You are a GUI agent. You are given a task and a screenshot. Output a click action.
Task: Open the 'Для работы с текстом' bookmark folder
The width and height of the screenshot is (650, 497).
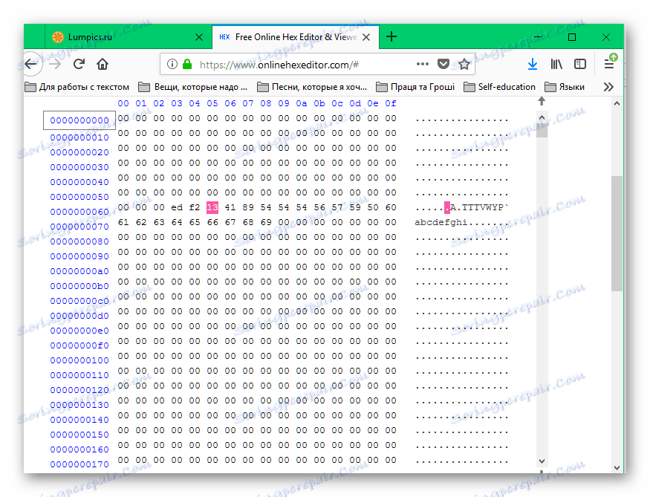click(77, 87)
